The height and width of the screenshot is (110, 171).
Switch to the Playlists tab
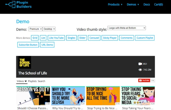(x=32, y=81)
